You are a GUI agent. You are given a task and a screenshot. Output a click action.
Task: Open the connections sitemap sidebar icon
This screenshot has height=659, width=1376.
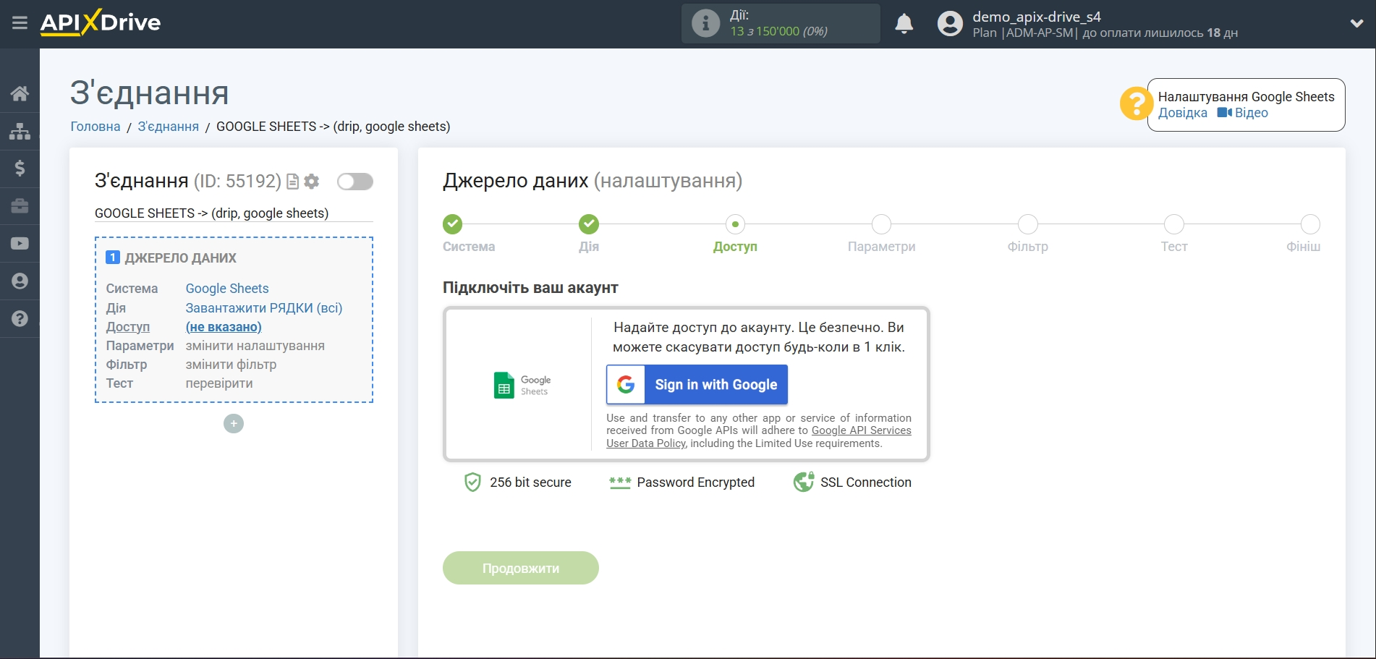coord(20,131)
